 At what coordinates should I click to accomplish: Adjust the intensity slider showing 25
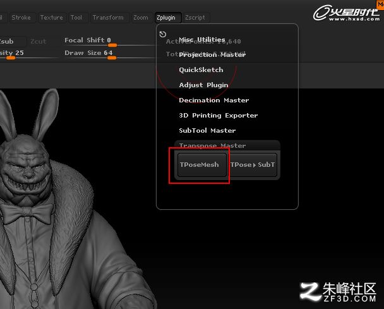click(x=30, y=54)
